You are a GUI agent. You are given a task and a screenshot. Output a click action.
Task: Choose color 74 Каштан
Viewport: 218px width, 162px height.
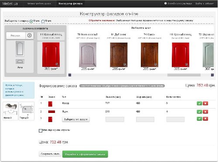pos(150,55)
